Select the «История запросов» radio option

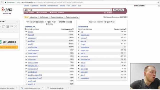[50, 12]
